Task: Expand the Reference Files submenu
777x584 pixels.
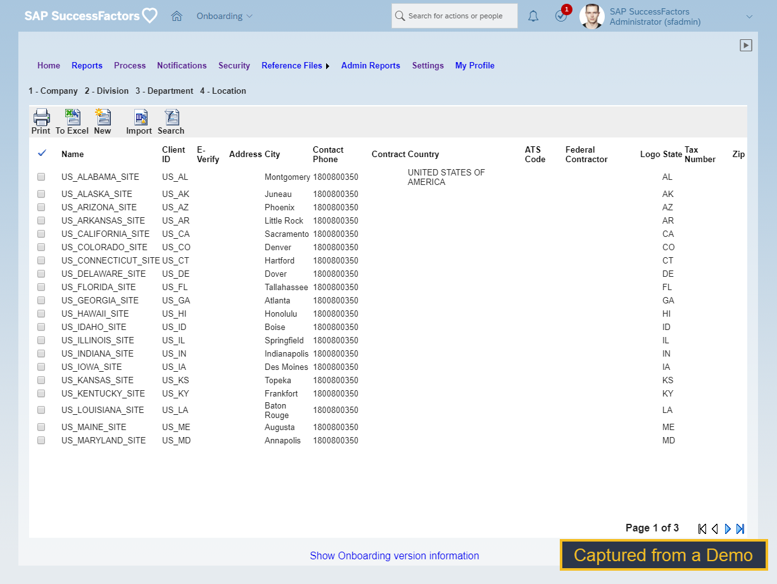Action: click(x=296, y=65)
